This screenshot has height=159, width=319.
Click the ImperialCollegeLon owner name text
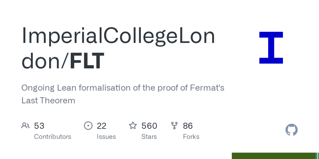(118, 36)
